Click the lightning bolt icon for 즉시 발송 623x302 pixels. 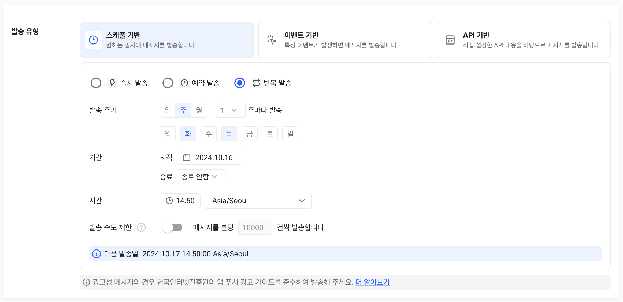[x=113, y=83]
